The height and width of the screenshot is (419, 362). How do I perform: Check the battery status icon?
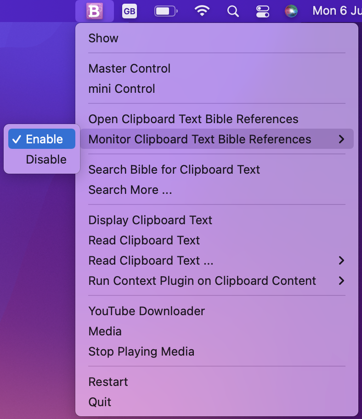[x=166, y=11]
